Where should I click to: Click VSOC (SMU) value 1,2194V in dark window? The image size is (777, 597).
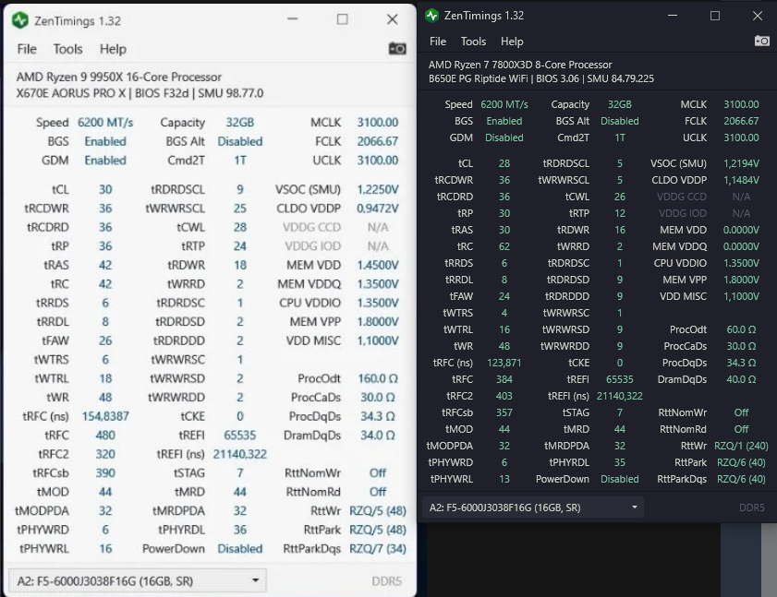(741, 163)
